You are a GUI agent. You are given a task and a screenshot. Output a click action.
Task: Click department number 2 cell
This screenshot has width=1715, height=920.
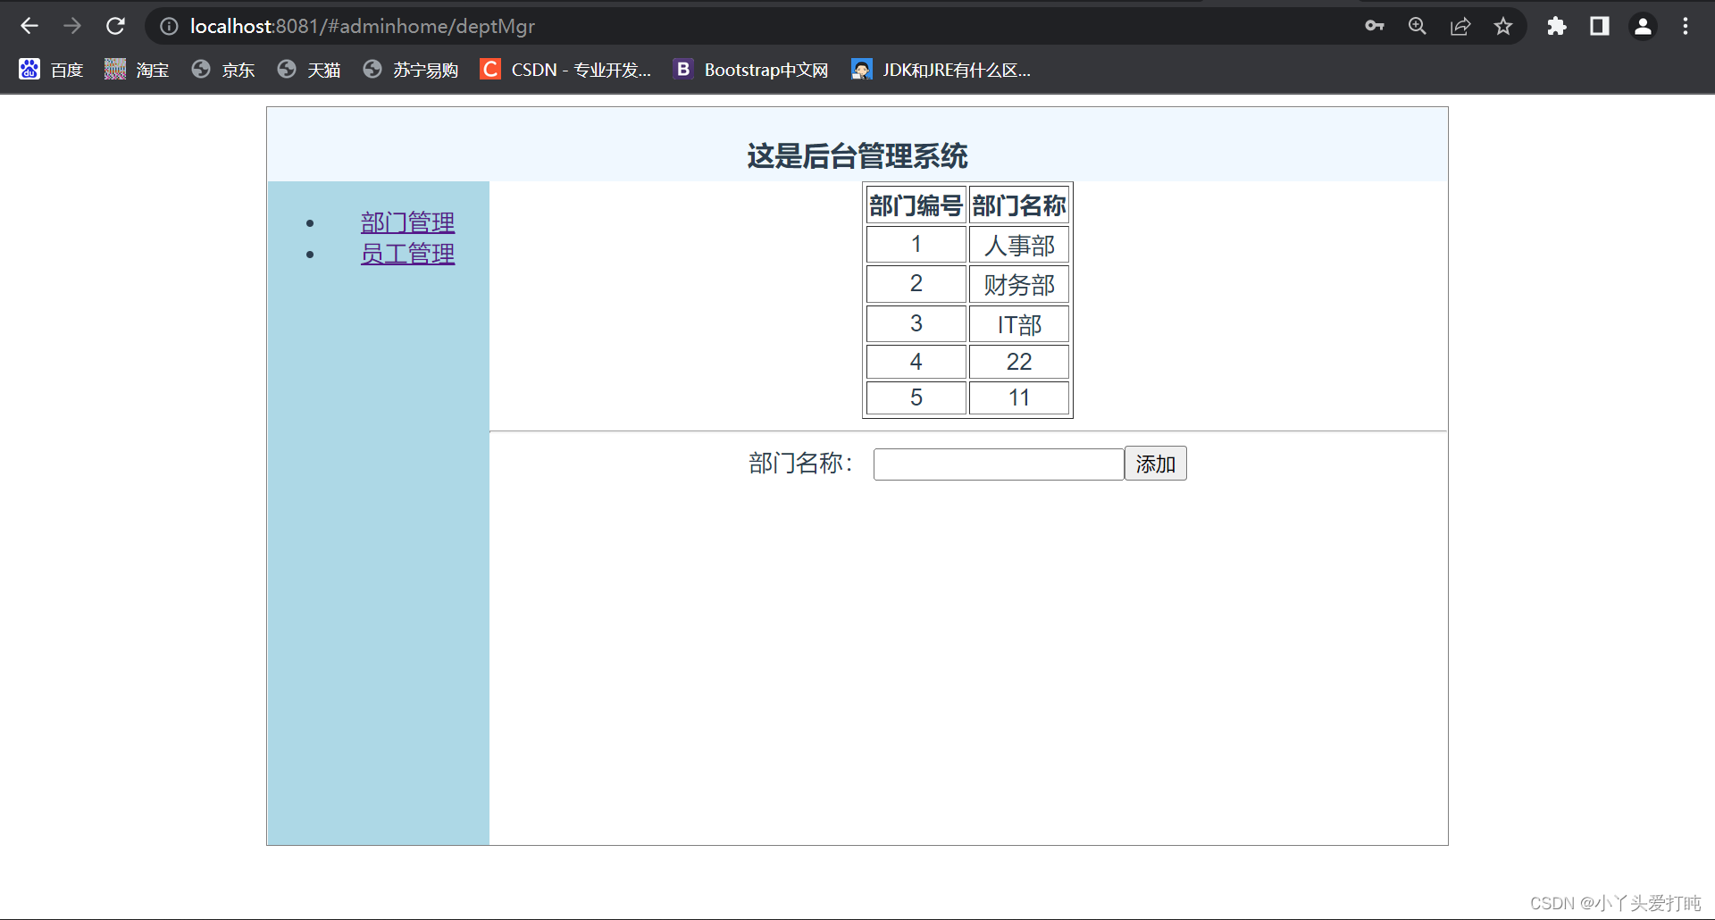click(916, 284)
